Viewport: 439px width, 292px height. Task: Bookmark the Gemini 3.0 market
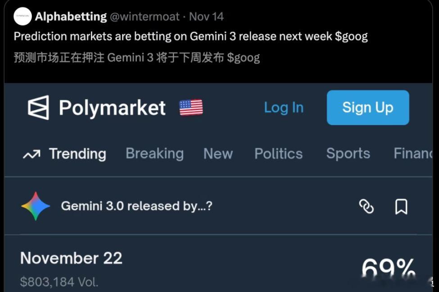point(401,206)
